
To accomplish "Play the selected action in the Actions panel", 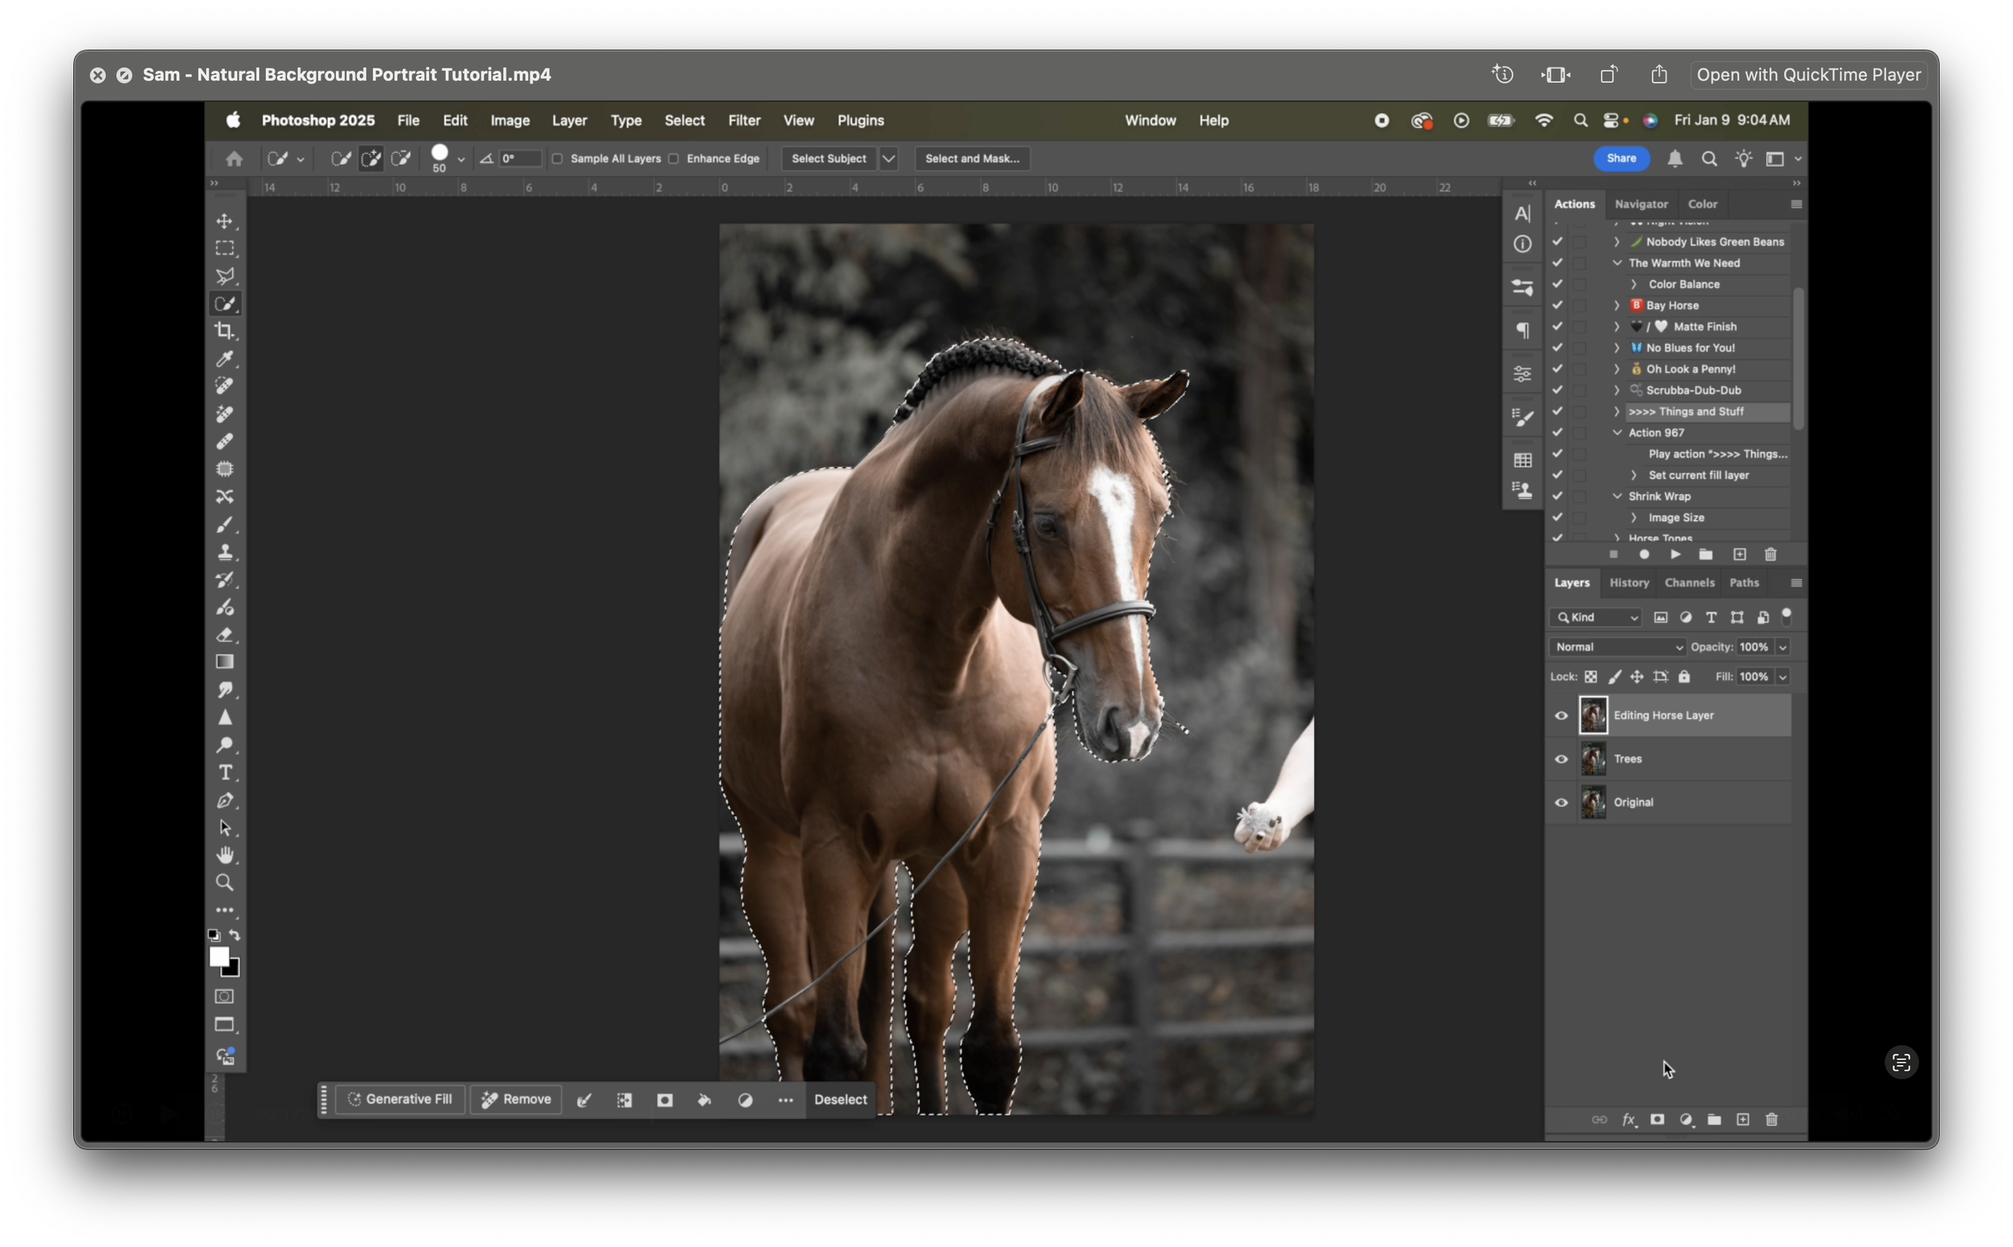I will click(1676, 554).
